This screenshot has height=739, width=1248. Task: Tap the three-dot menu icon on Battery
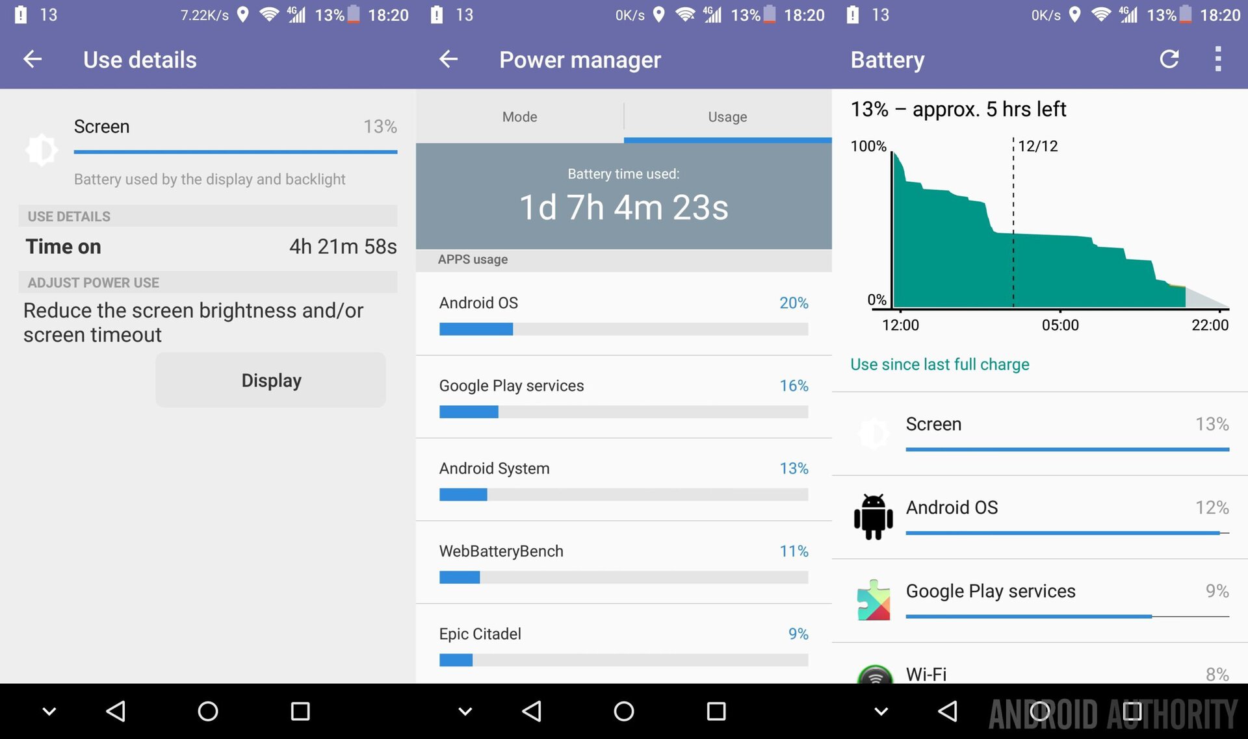coord(1216,59)
